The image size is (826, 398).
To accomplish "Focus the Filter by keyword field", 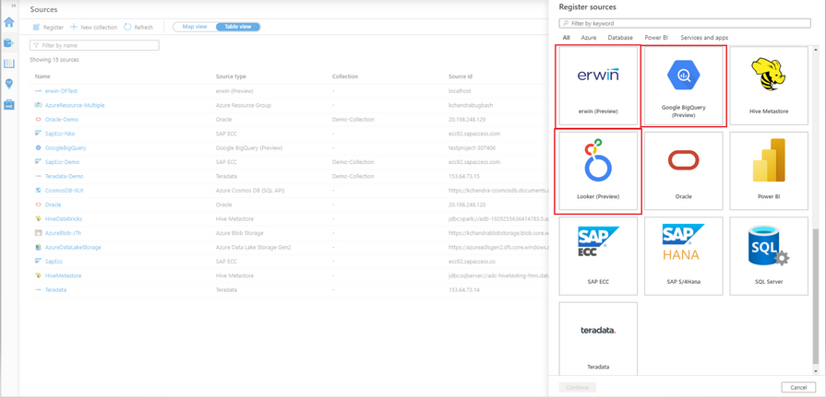I will (x=684, y=23).
